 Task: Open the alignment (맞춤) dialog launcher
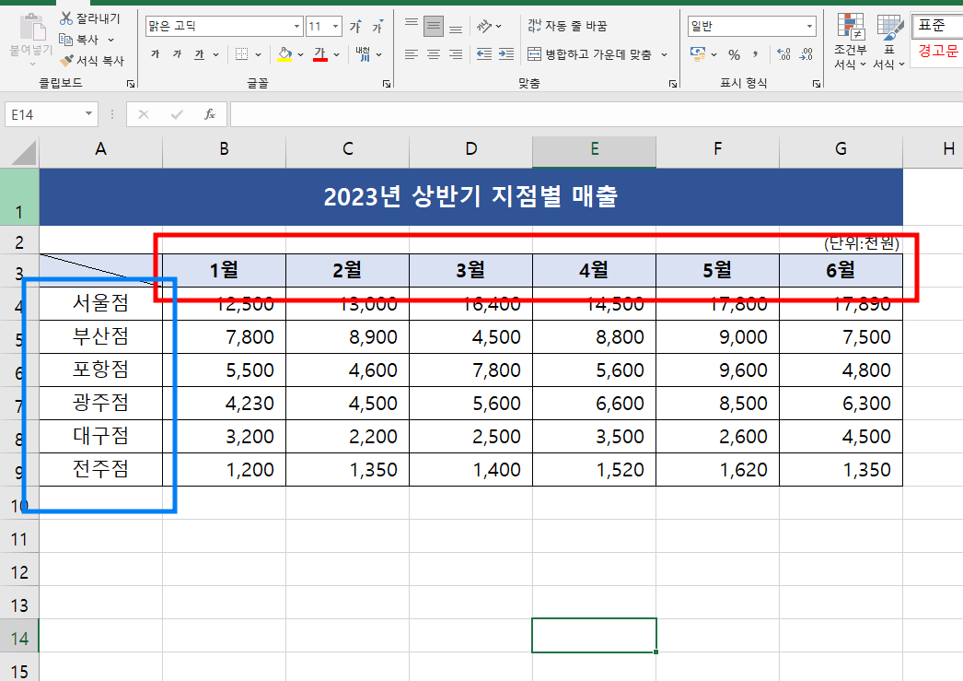coord(673,84)
